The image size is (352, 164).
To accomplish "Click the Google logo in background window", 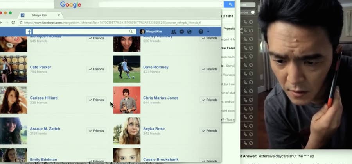I will click(70, 4).
